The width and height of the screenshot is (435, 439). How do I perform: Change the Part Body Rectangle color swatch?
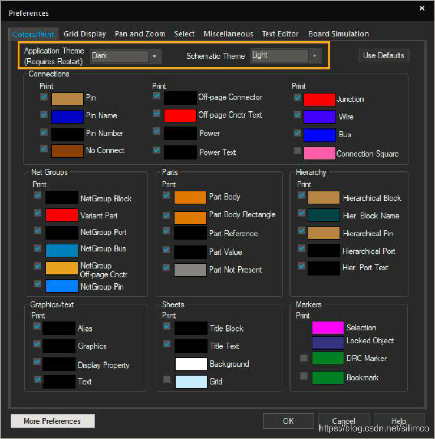click(190, 218)
